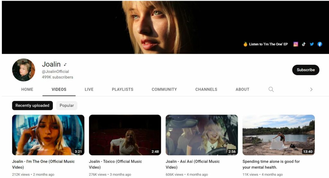This screenshot has width=329, height=178.
Task: Open the Joalin - Tóxico video title link
Action: (x=115, y=164)
